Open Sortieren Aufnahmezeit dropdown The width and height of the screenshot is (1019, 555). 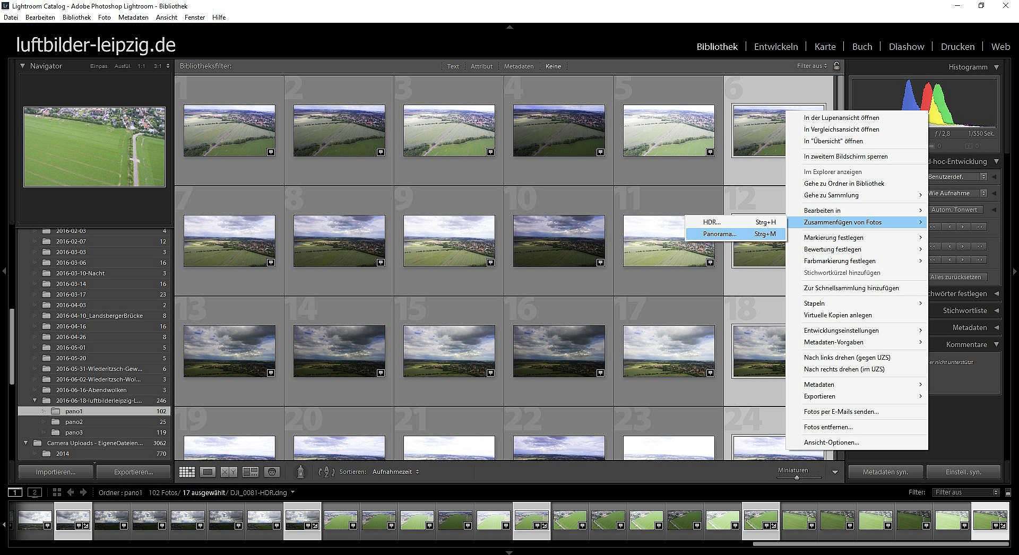[x=395, y=472]
